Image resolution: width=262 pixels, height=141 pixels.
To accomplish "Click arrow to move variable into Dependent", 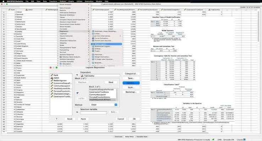I will (77, 75).
